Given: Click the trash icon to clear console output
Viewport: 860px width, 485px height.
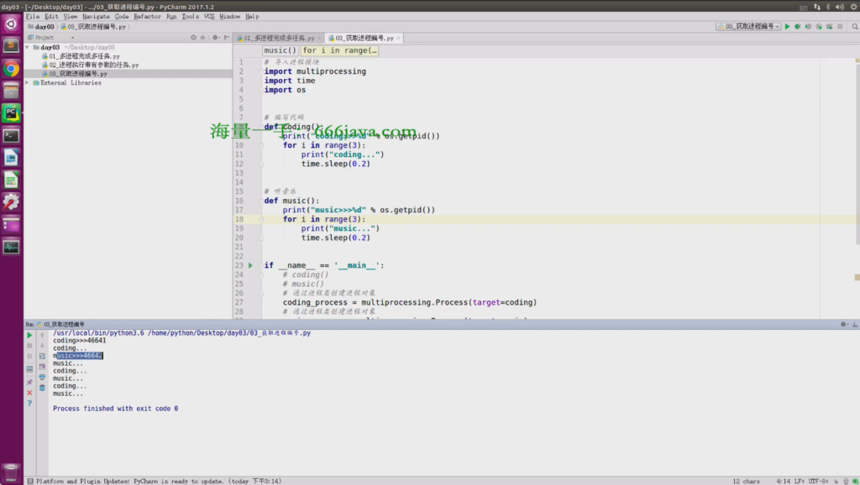Looking at the screenshot, I should pos(42,388).
